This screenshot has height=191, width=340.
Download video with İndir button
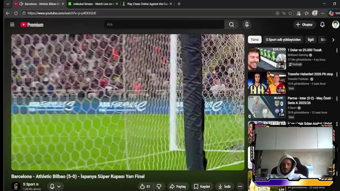[x=225, y=186]
